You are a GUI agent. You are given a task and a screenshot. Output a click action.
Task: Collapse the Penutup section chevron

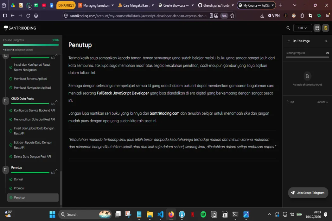tap(56, 170)
